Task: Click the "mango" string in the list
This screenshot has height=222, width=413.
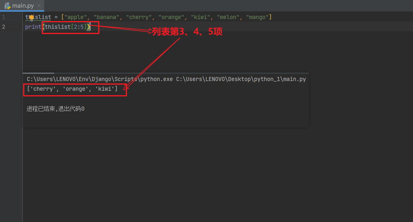Action: click(x=257, y=17)
